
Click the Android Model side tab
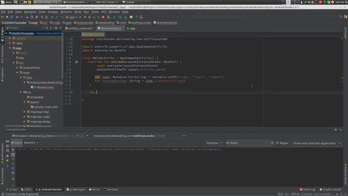[x=346, y=174]
